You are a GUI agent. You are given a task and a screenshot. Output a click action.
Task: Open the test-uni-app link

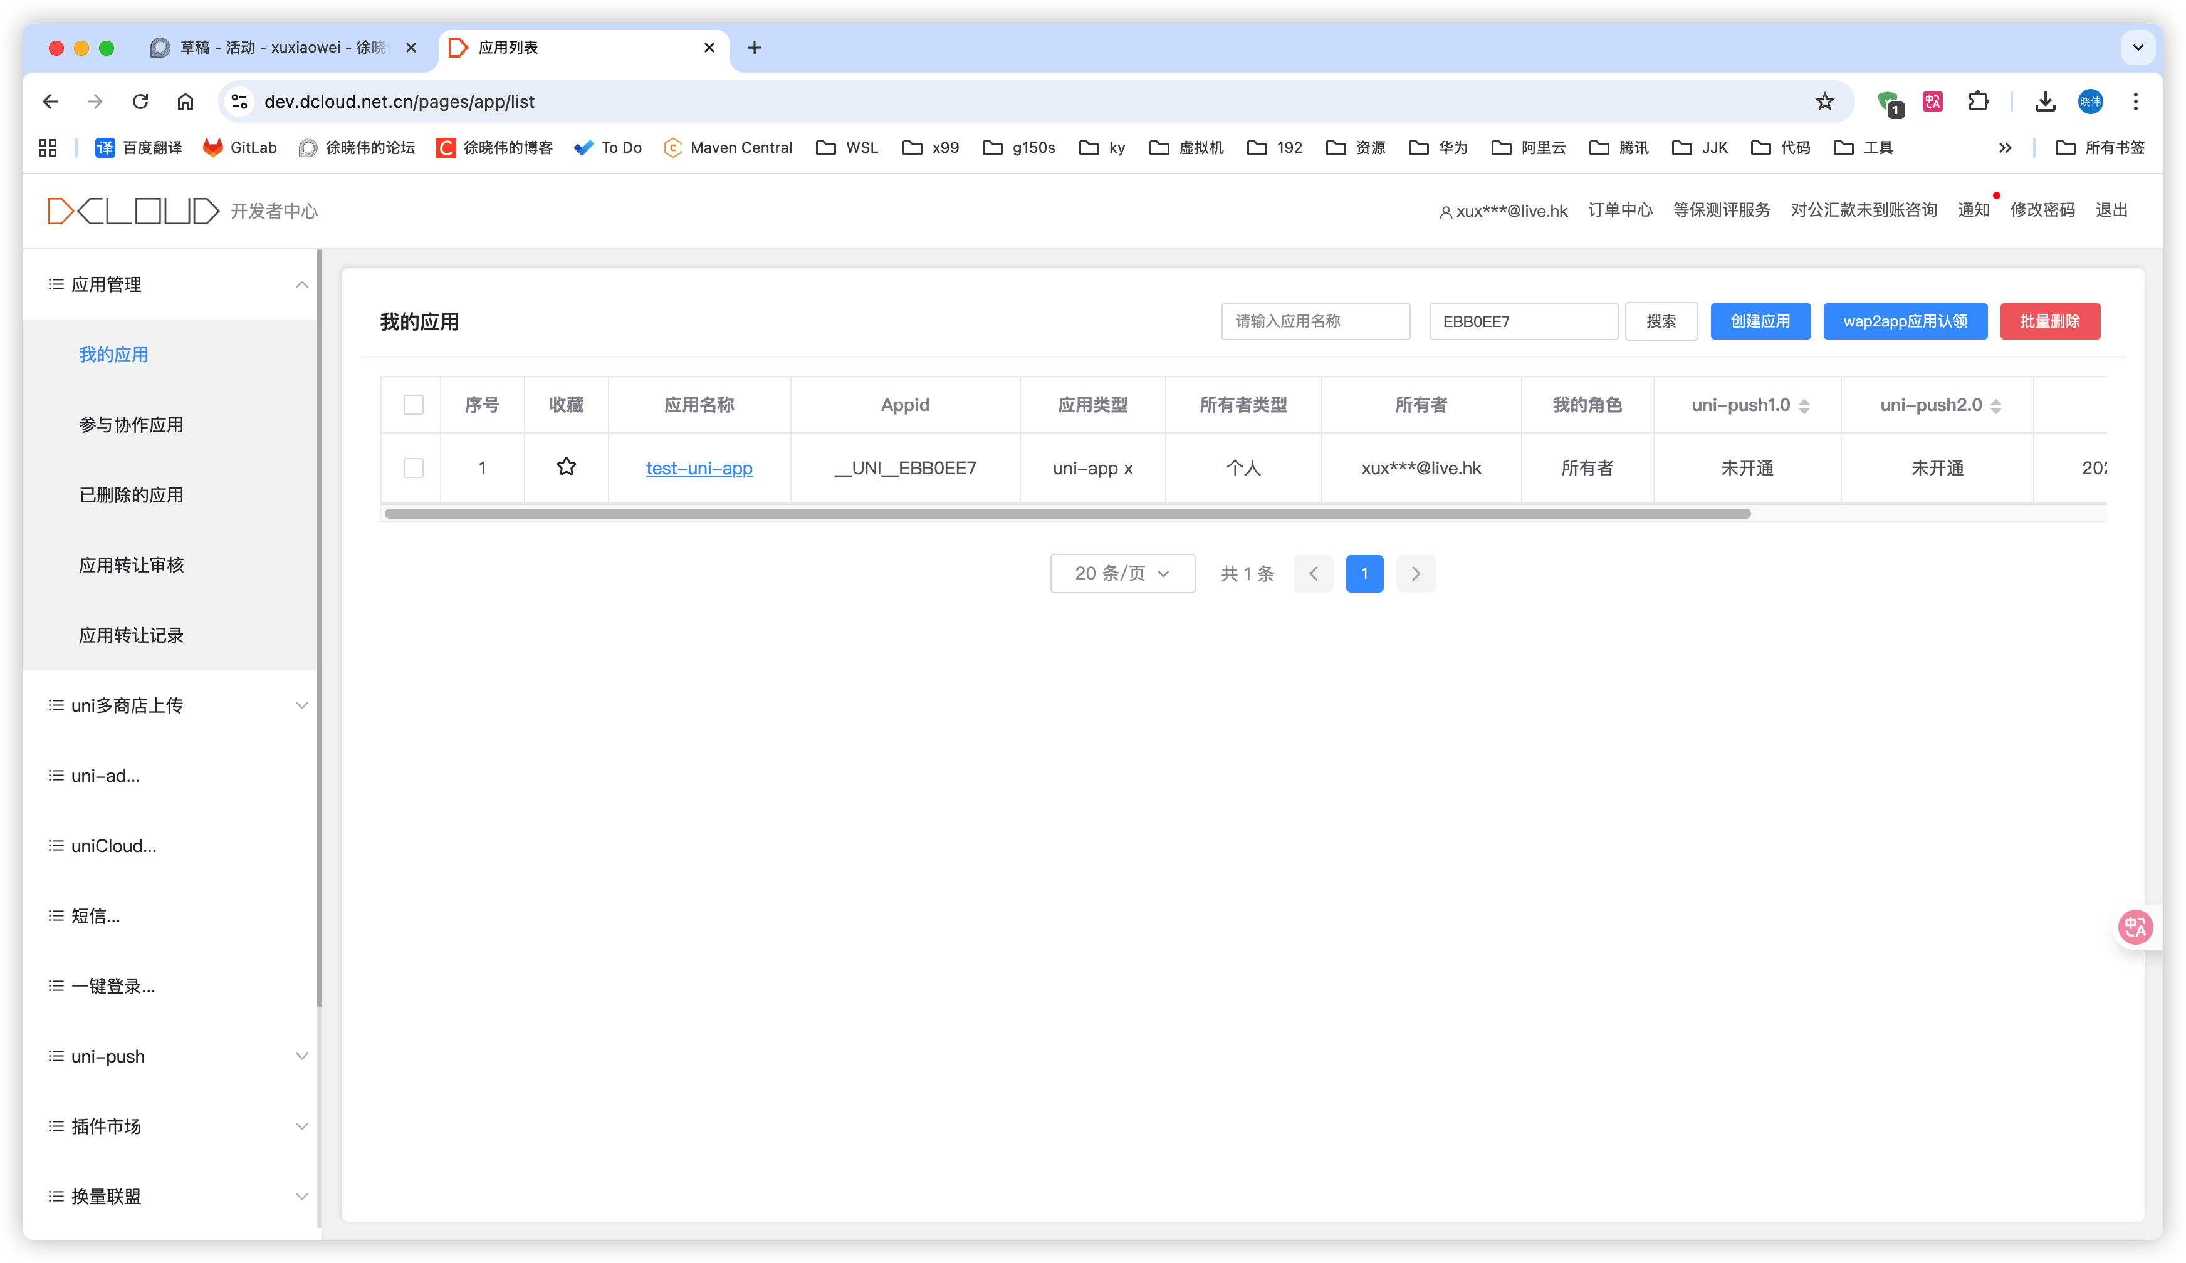click(699, 468)
